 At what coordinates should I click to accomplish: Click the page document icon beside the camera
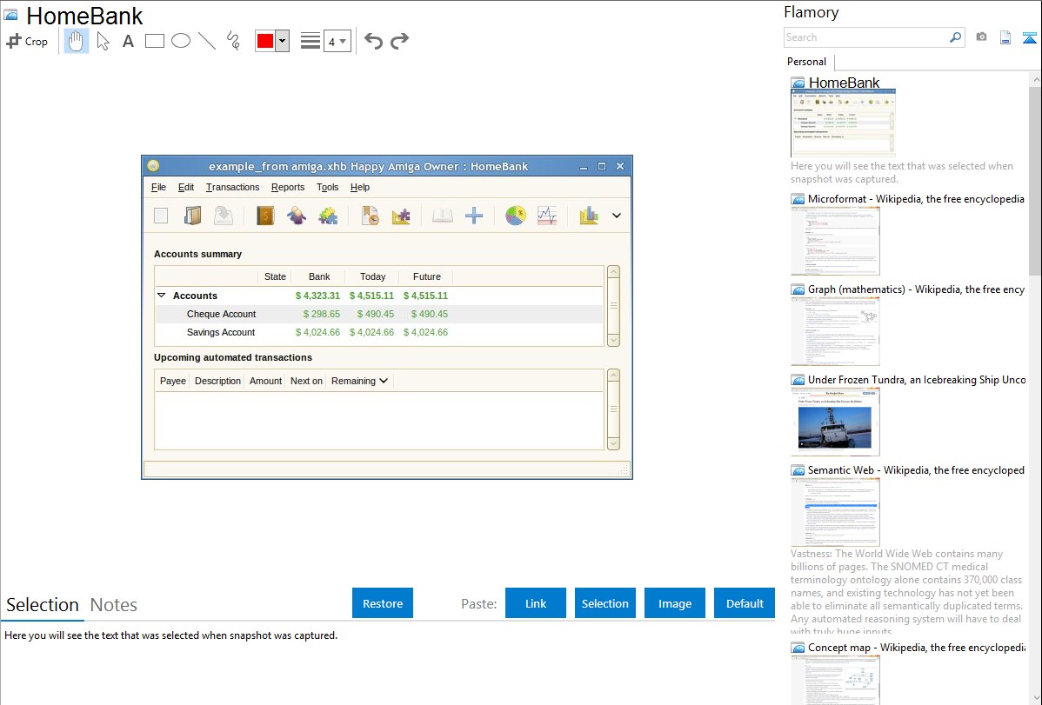pos(1005,37)
